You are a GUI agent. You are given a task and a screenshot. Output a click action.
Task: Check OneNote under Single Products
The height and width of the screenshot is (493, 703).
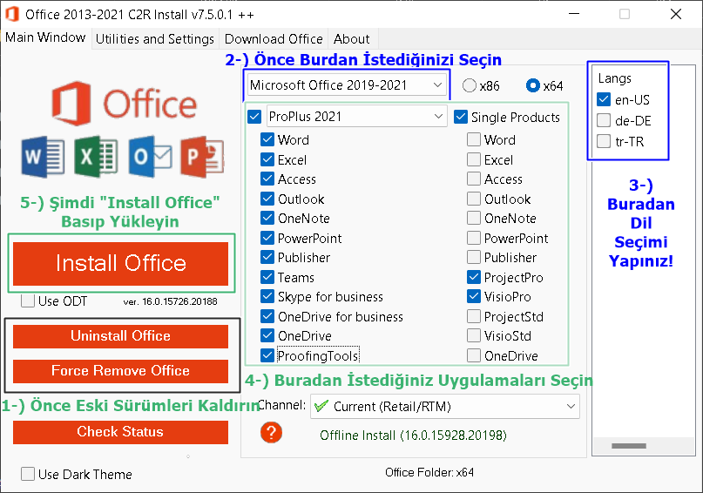(474, 219)
